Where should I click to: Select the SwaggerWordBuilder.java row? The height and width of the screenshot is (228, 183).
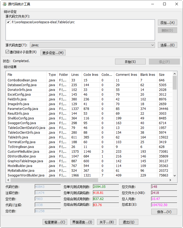click(x=89, y=175)
